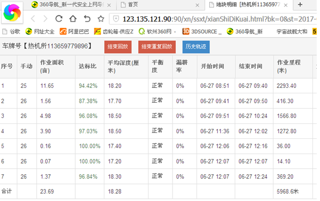Viewport: 320px width, 201px height.
Task: Open the 360导航_新 bookmark
Action: (x=245, y=32)
